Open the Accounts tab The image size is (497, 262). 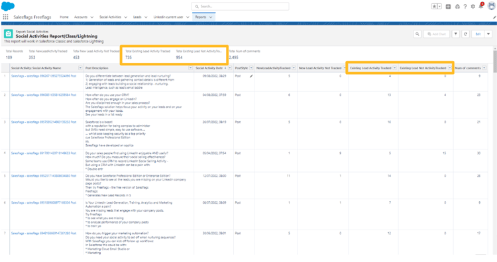(x=80, y=17)
